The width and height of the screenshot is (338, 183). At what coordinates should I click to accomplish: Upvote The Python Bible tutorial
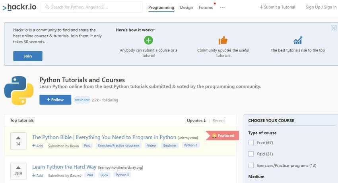pyautogui.click(x=18, y=141)
